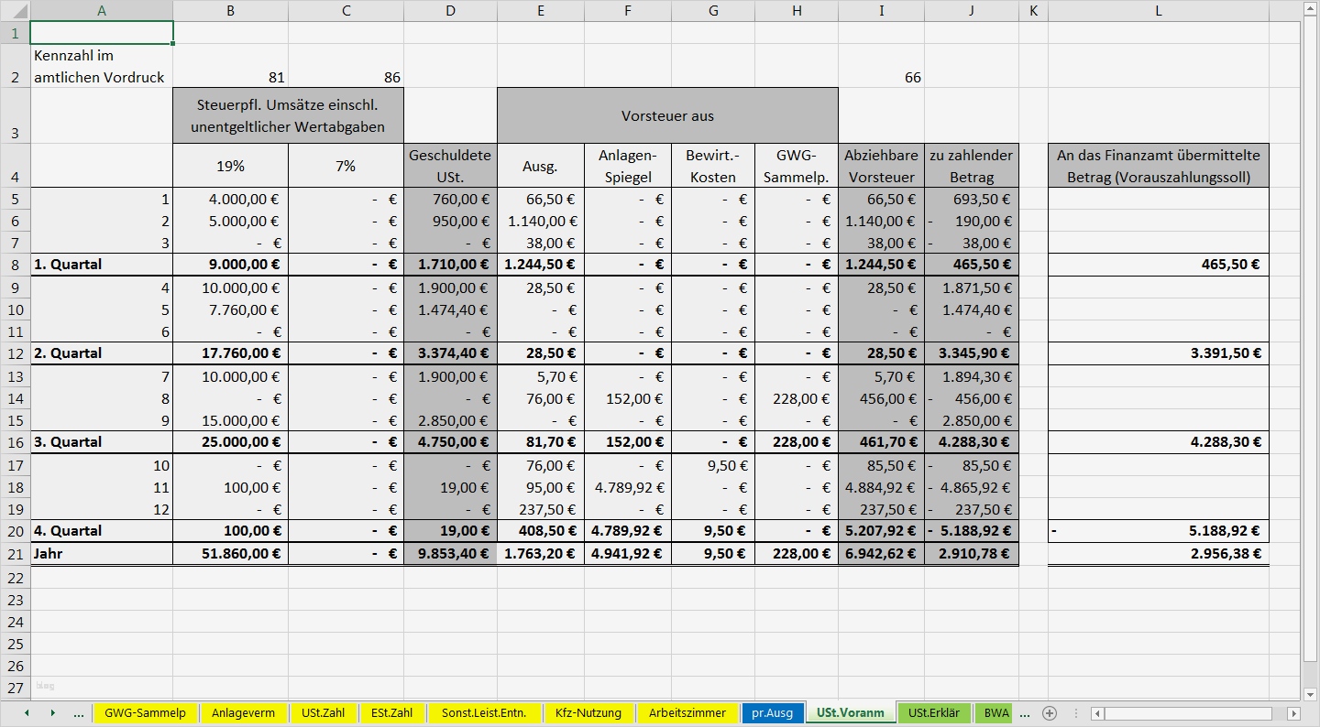Click the 'GWG-Sammelp.' header cell
This screenshot has height=727, width=1320.
[x=796, y=166]
